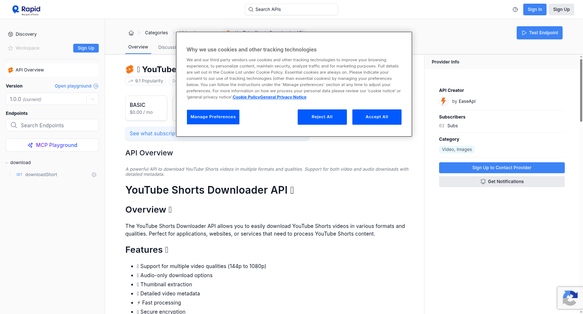This screenshot has height=314, width=583.
Task: Reject All cookies
Action: (322, 117)
